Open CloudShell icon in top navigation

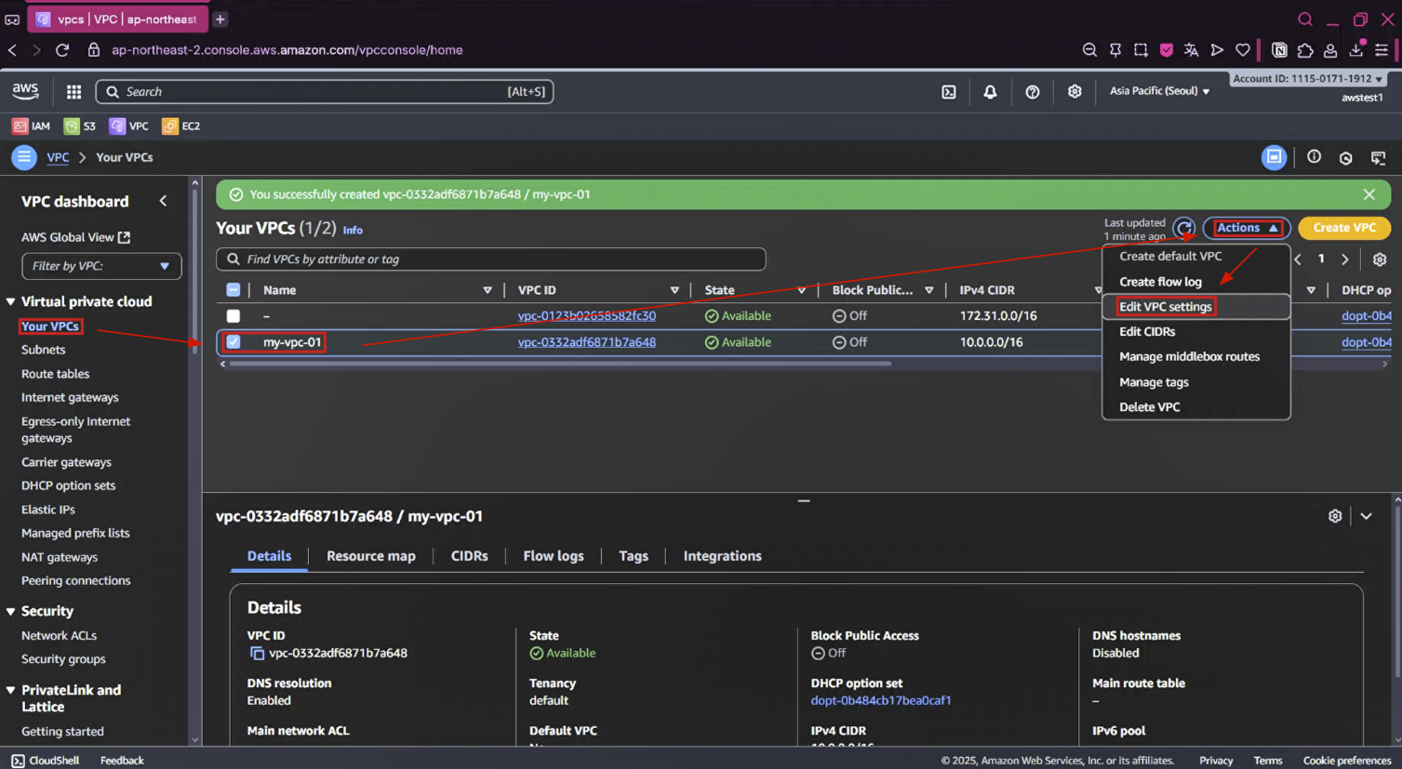949,91
